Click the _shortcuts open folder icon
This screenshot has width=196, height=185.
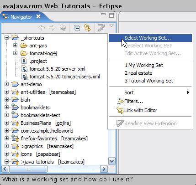point(15,37)
